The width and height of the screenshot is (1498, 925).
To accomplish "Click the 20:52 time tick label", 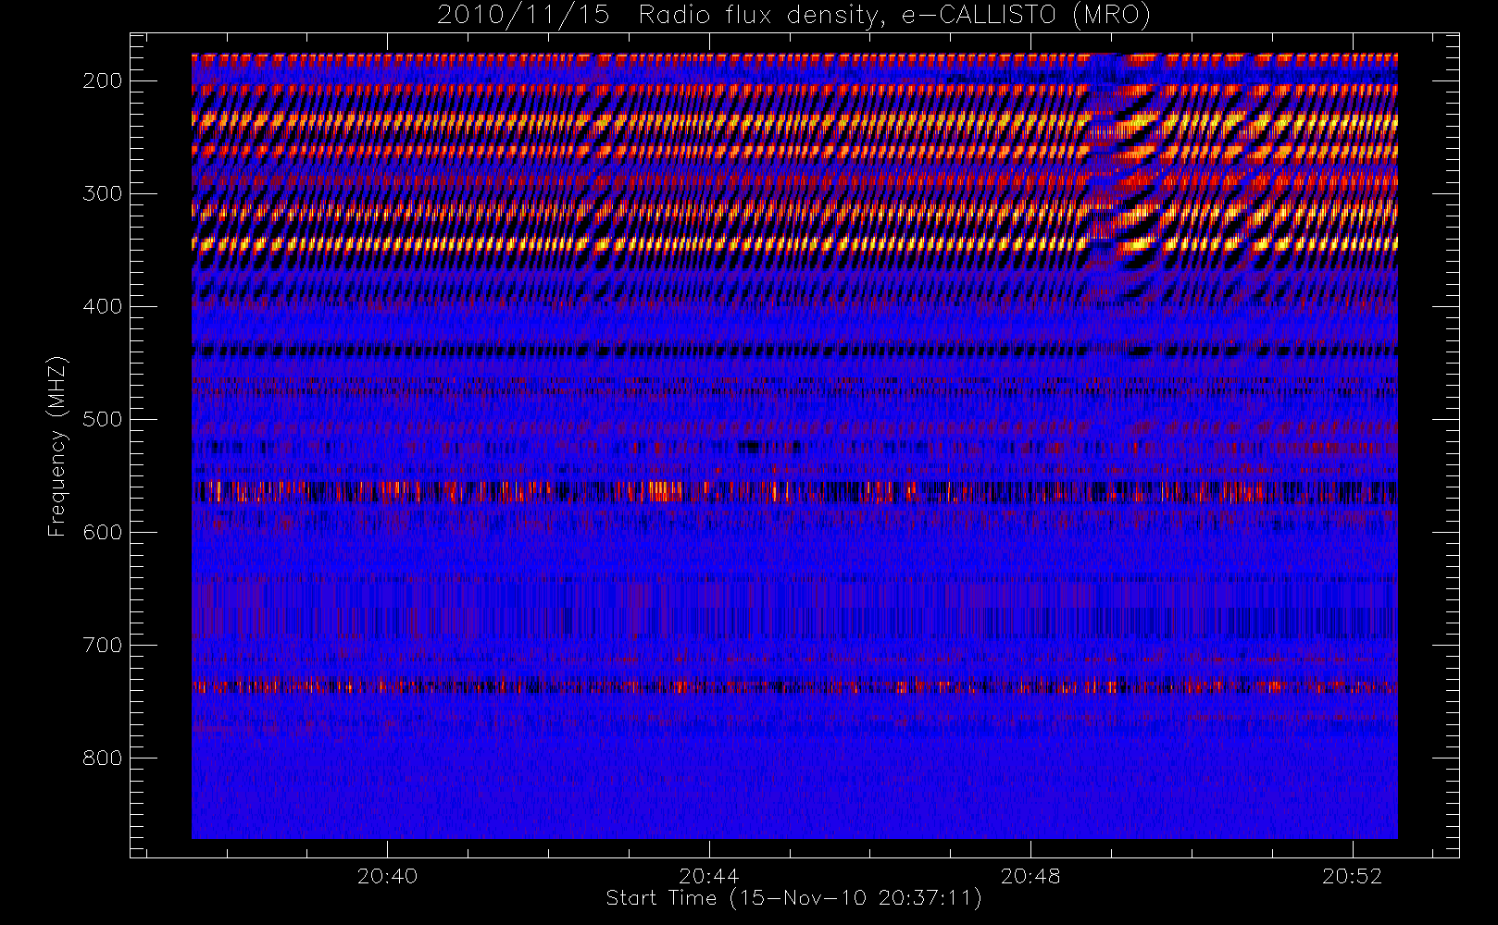I will tap(1353, 876).
